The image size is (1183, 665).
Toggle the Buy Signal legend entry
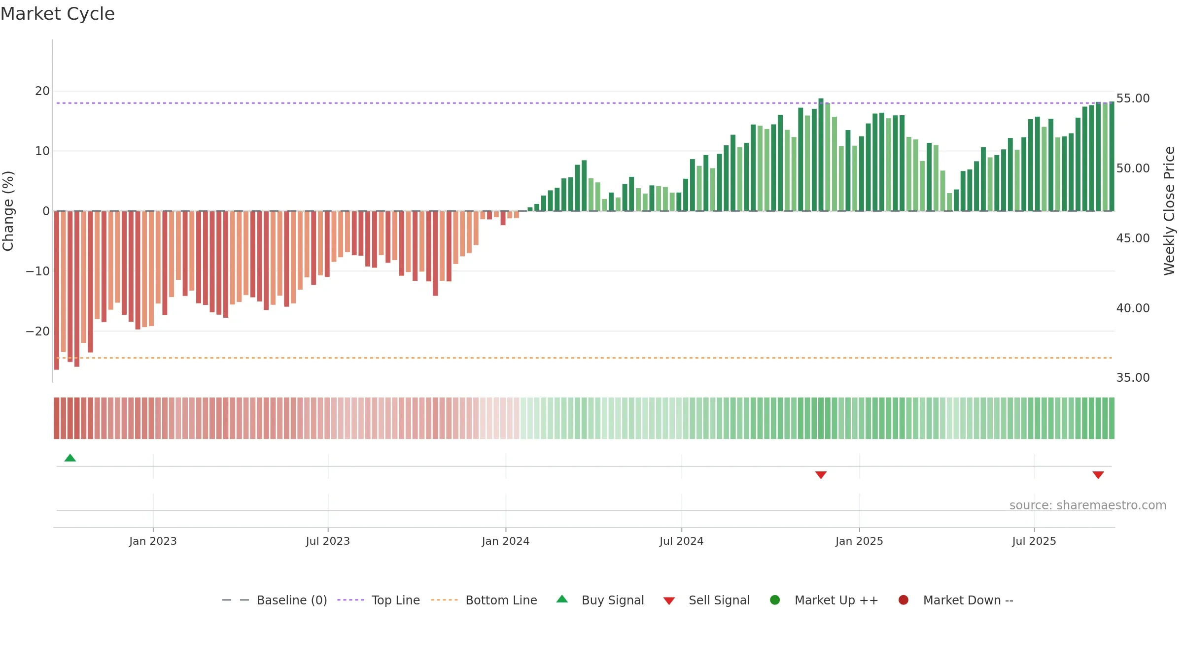point(600,600)
